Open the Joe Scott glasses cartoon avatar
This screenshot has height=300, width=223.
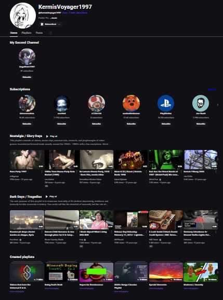[201, 103]
